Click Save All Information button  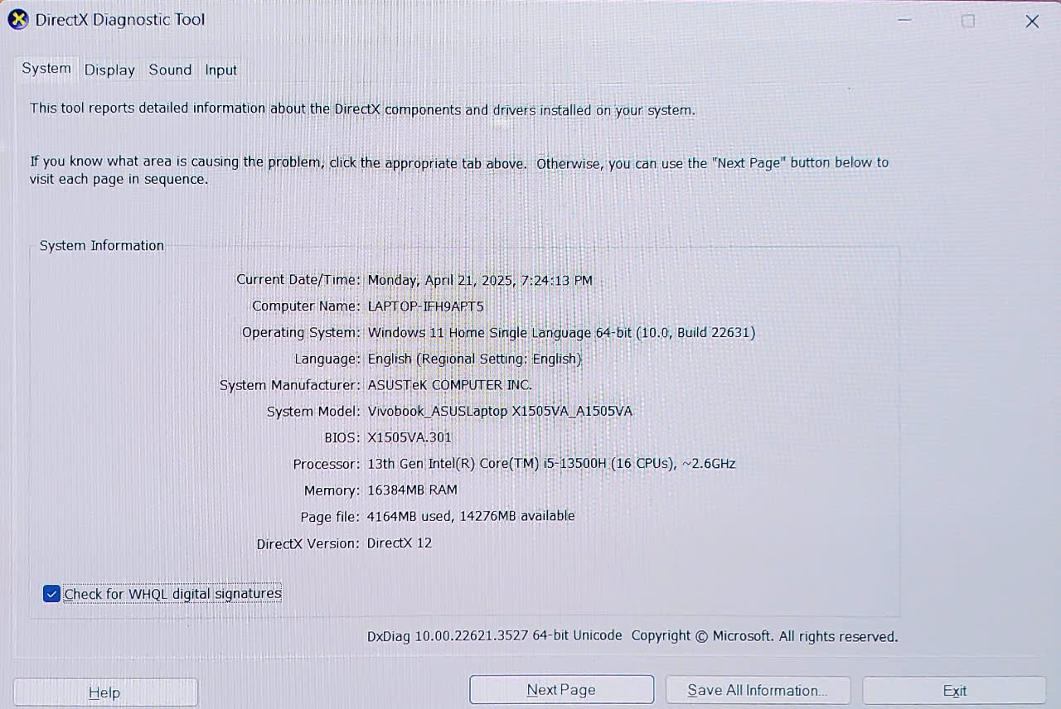point(757,690)
